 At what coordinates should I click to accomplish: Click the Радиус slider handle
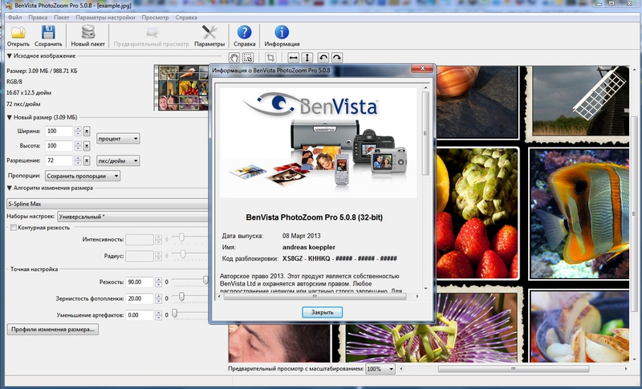(183, 254)
